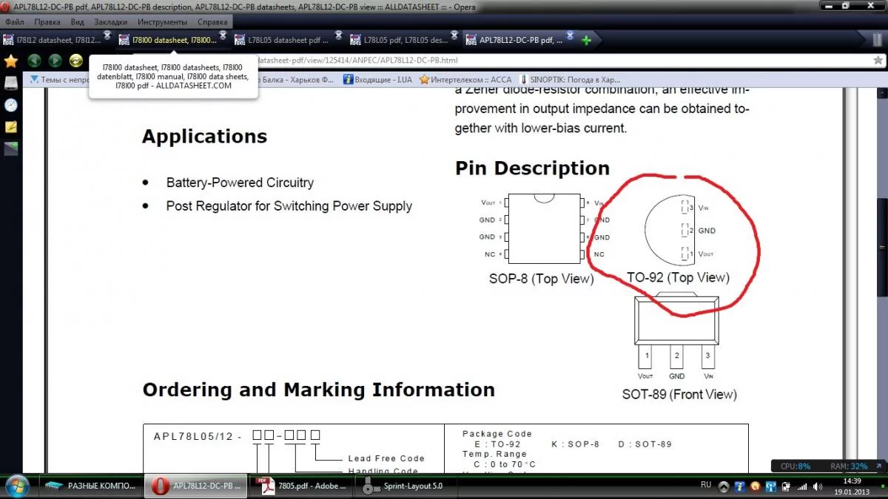Screen dimensions: 888x499
Task: Show hidden system tray icons
Action: pyautogui.click(x=723, y=486)
